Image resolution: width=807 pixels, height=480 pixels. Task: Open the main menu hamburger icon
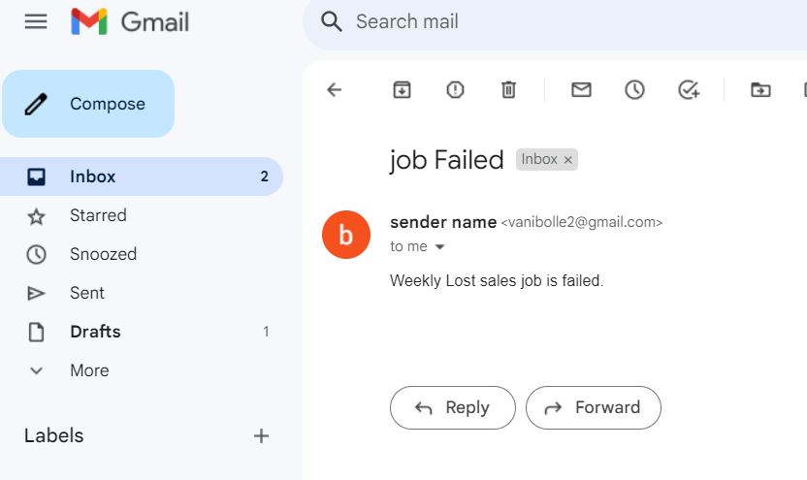tap(36, 21)
